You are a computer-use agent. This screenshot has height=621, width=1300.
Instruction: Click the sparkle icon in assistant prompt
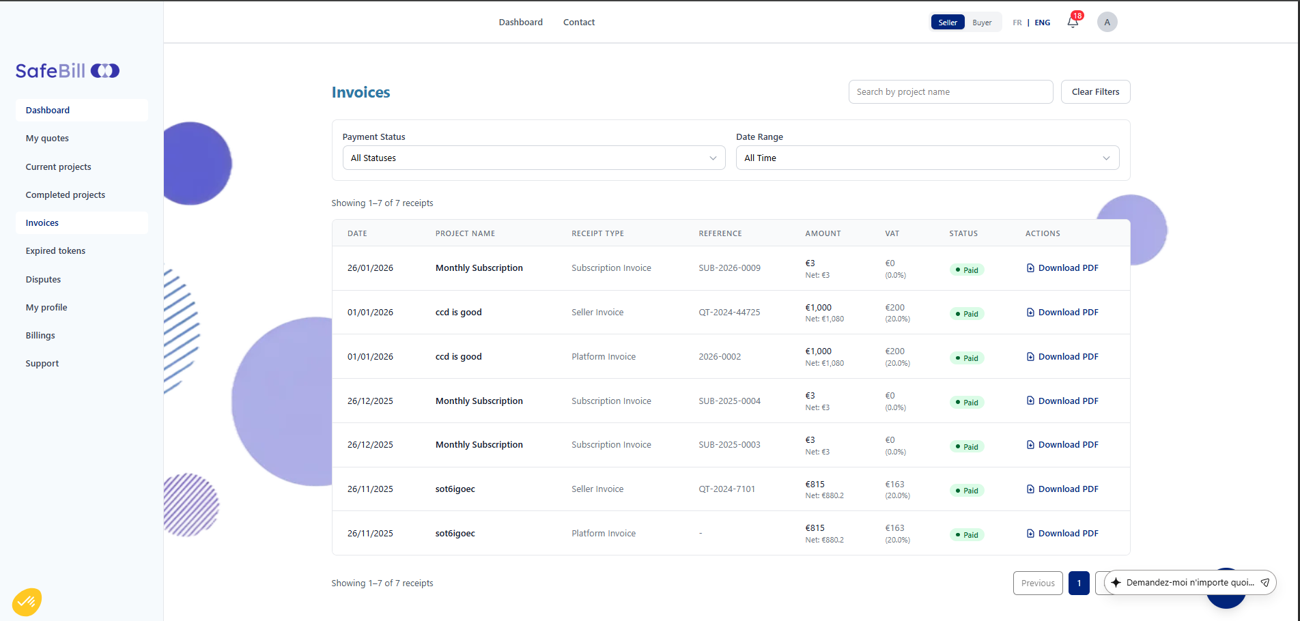coord(1116,583)
